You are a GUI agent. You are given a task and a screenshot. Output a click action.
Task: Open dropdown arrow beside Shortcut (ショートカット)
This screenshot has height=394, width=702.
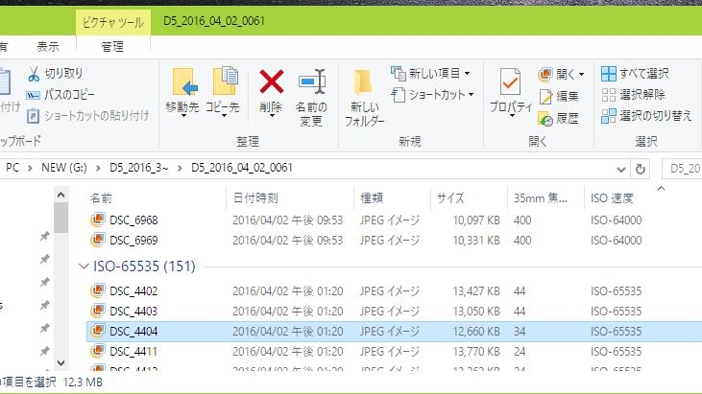click(471, 95)
